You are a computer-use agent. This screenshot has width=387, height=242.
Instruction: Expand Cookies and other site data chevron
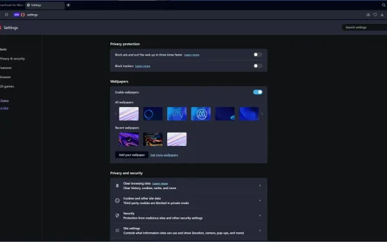click(x=260, y=201)
